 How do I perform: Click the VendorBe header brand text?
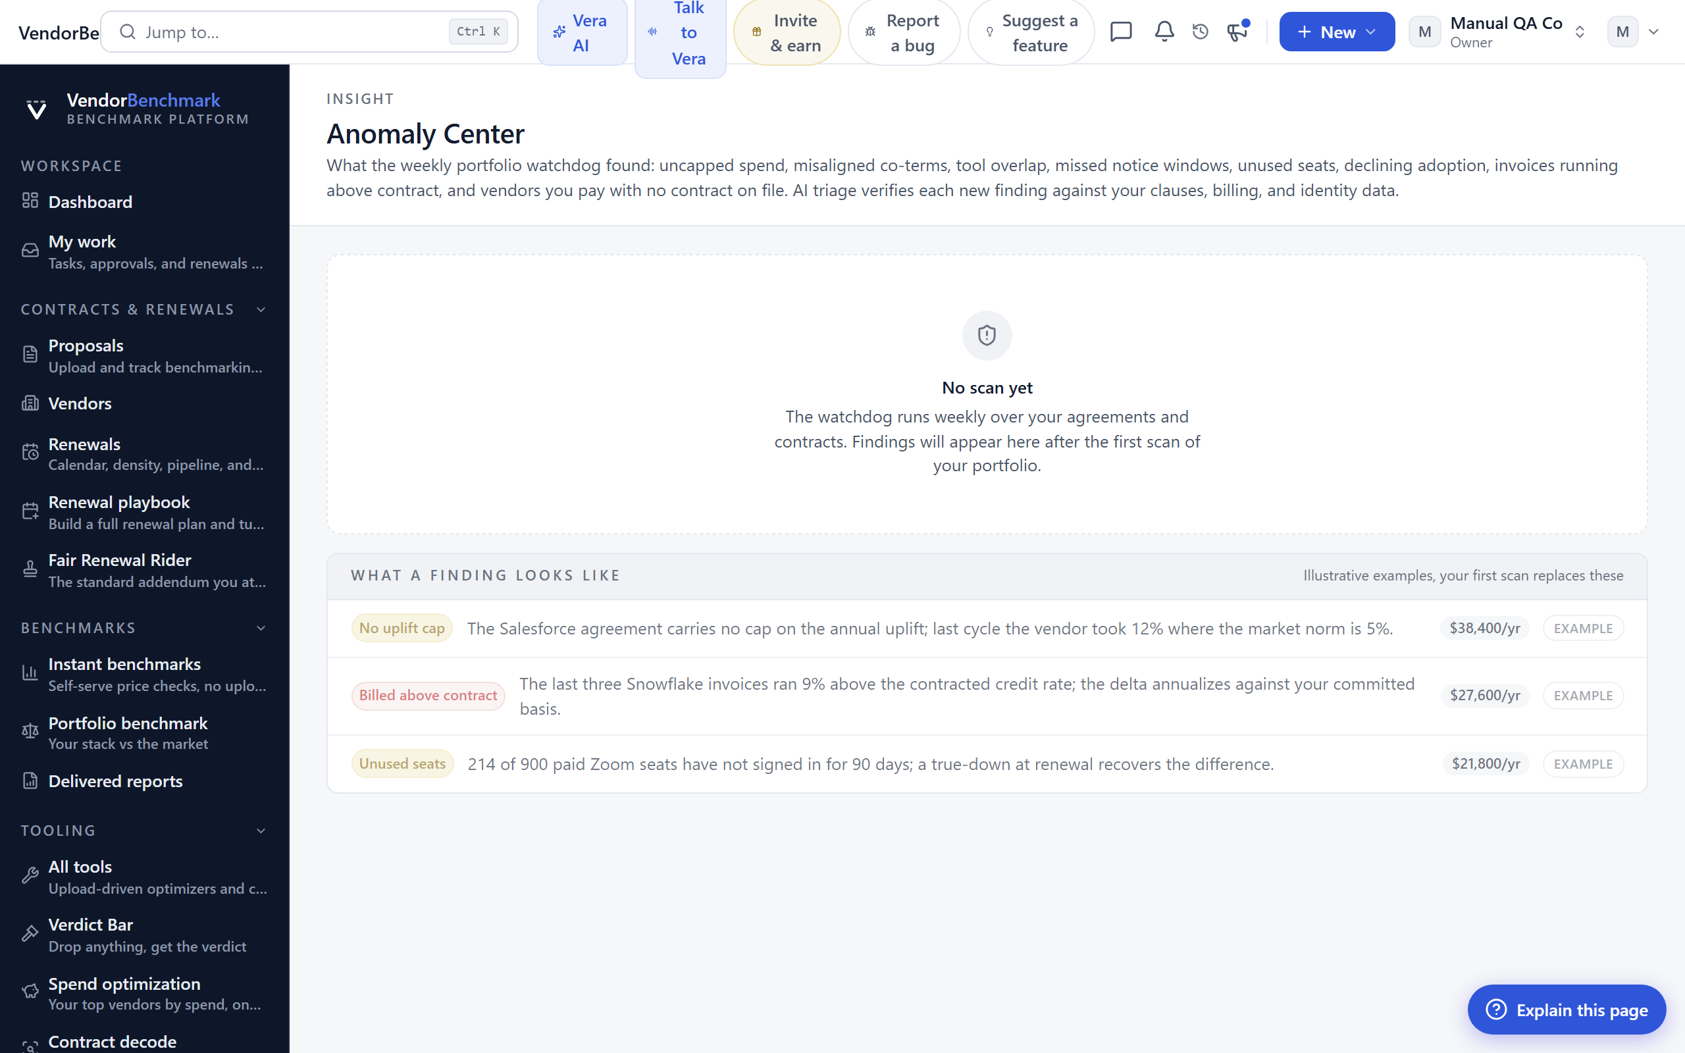[59, 33]
